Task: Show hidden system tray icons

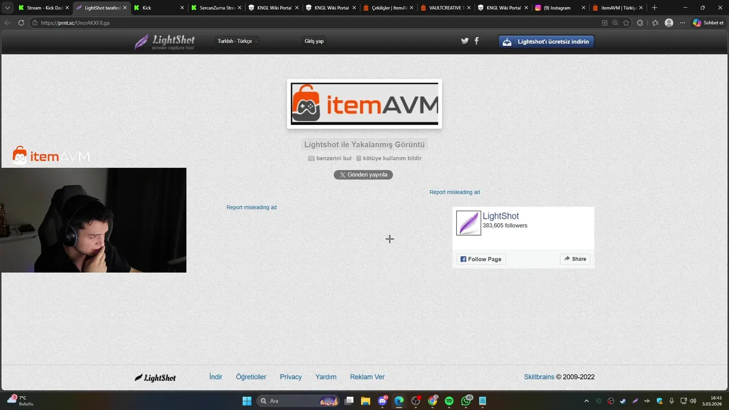Action: pos(587,401)
